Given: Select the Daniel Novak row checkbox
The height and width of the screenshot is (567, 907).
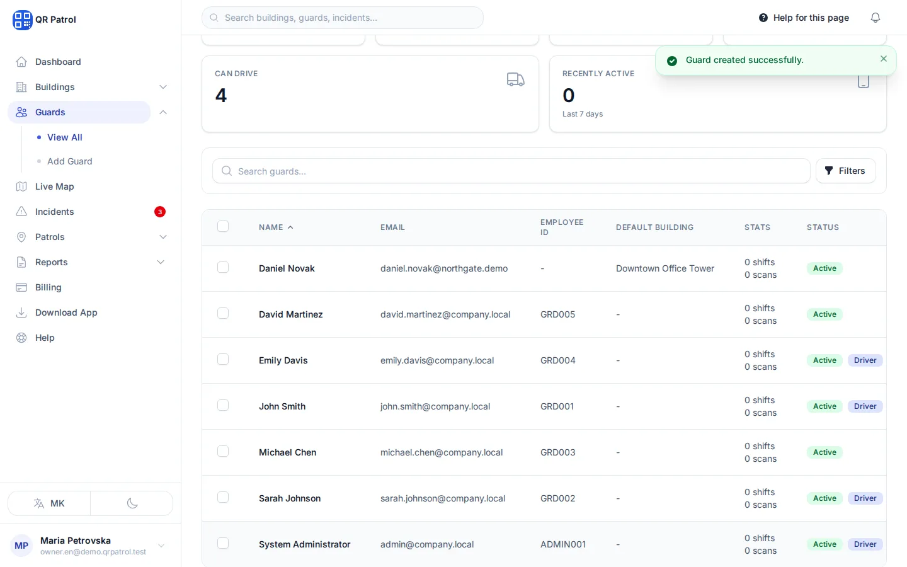Looking at the screenshot, I should [x=223, y=267].
